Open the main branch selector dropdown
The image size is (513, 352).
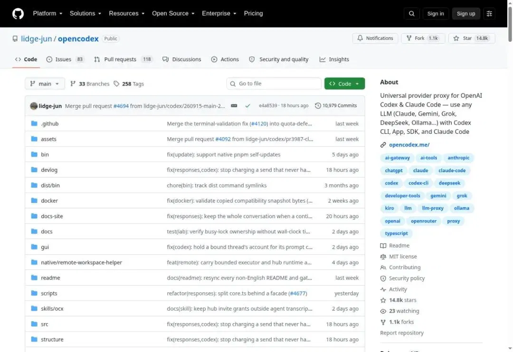[45, 83]
